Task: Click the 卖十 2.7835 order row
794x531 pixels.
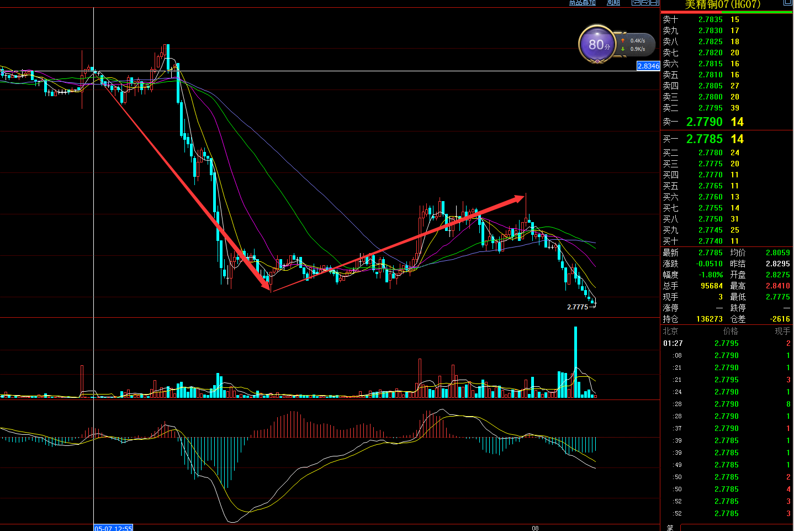Action: pyautogui.click(x=727, y=19)
